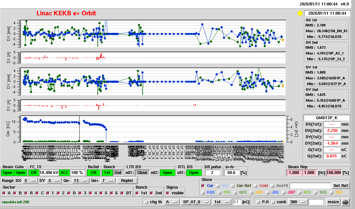
Task: Click the BuSel ON indicator
Action: click(x=93, y=173)
